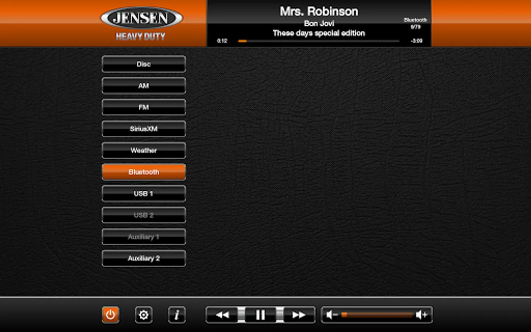Raise volume with speaker plus icon
The height and width of the screenshot is (332, 531).
pos(421,315)
